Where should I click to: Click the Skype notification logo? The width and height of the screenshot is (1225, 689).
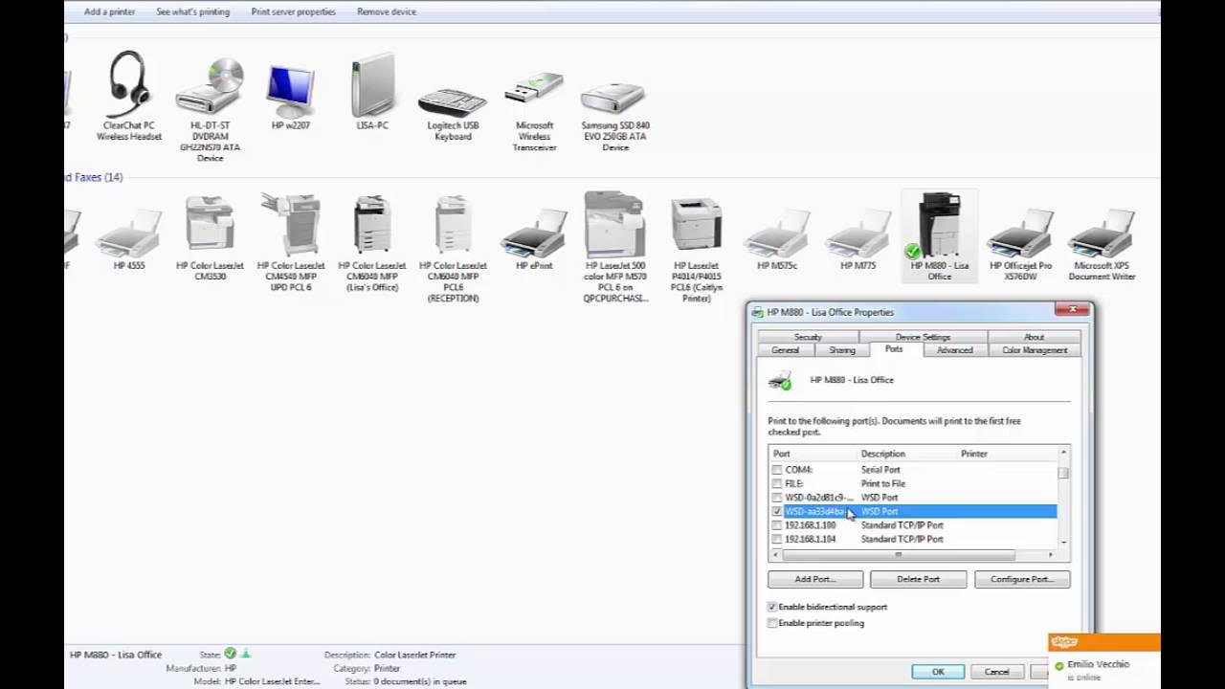(x=1064, y=642)
